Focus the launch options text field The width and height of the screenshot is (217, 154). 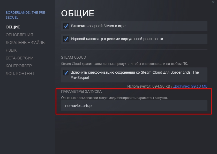click(x=134, y=106)
